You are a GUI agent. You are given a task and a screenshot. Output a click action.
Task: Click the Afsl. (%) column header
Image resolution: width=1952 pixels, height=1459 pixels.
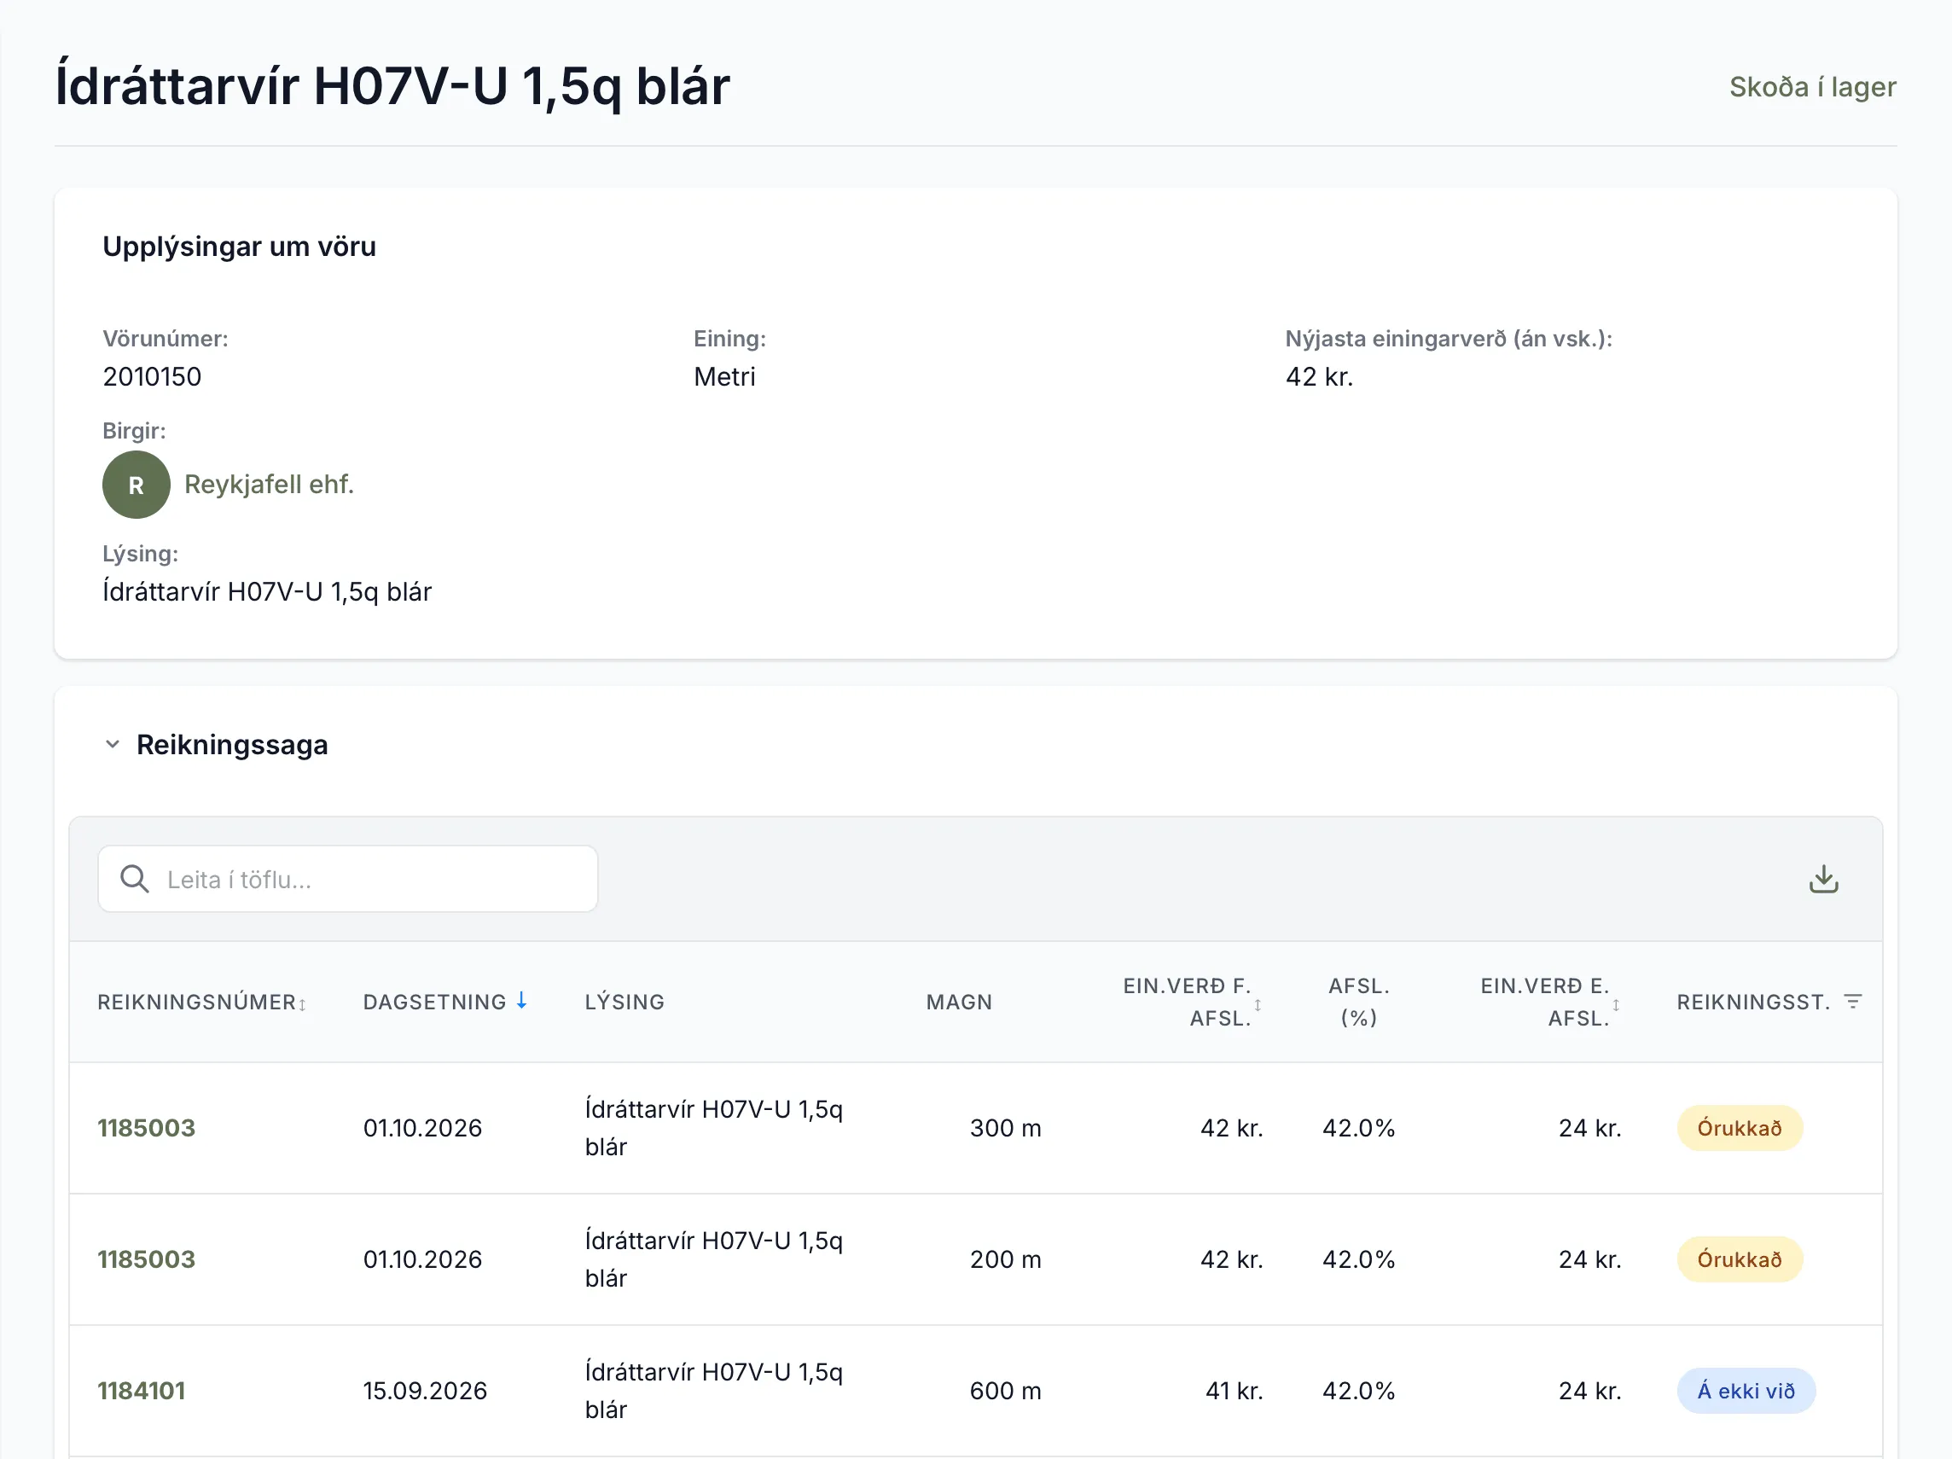(x=1359, y=1002)
